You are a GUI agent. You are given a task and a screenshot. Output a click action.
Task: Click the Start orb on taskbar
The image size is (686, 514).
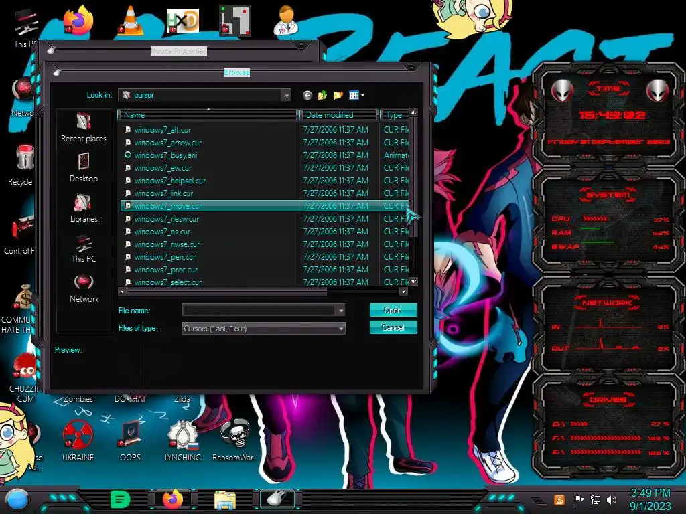[x=17, y=499]
